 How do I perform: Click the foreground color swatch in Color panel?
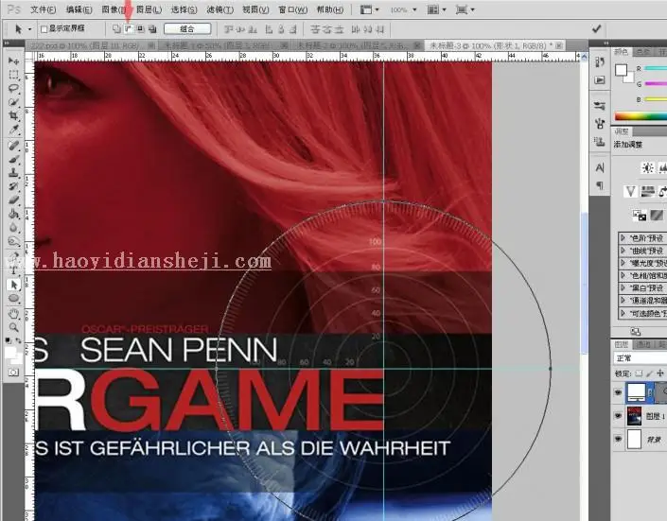(x=621, y=70)
